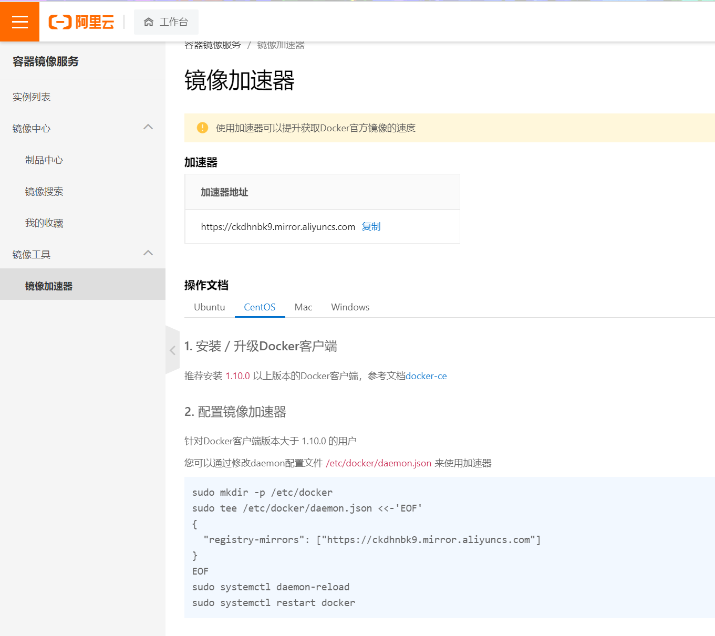Click the 操作文档 section heading

[206, 285]
